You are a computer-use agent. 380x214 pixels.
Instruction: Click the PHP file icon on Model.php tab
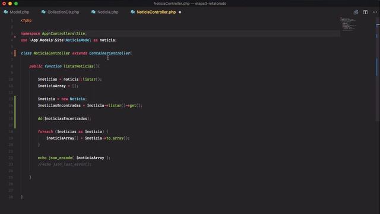[5, 12]
